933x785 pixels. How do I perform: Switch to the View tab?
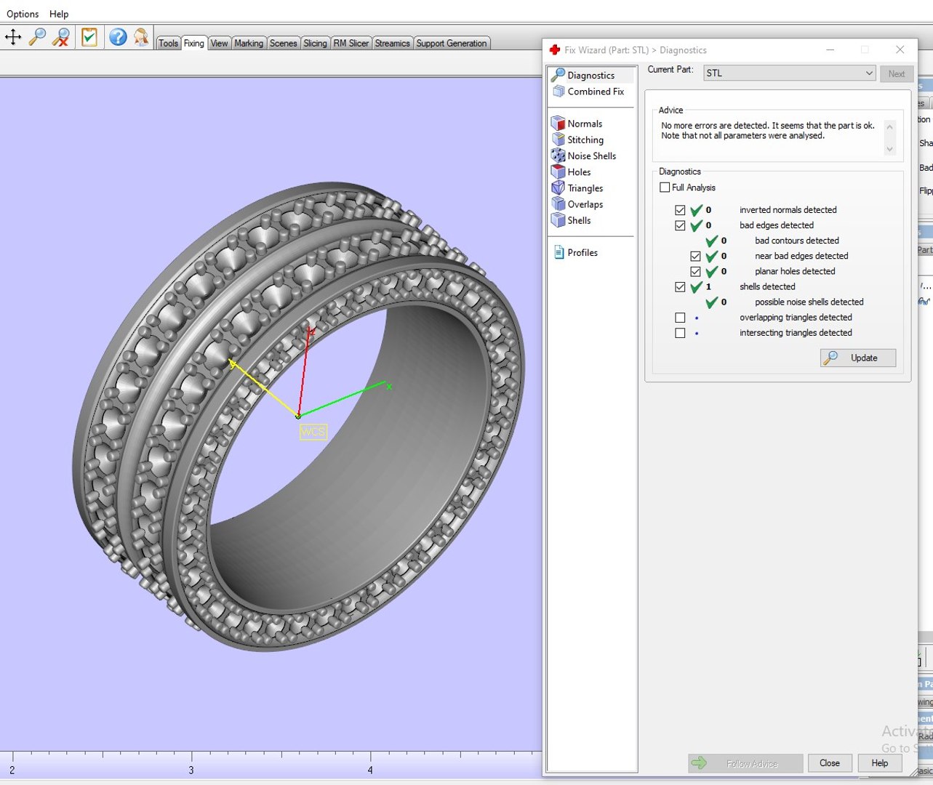[219, 44]
